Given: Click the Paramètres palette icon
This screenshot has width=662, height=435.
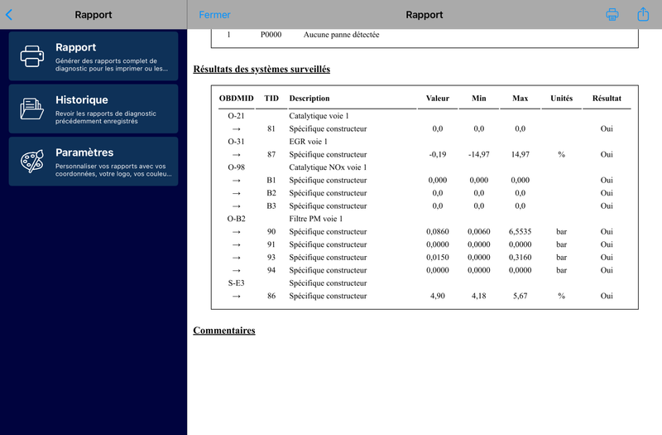Looking at the screenshot, I should (x=32, y=161).
